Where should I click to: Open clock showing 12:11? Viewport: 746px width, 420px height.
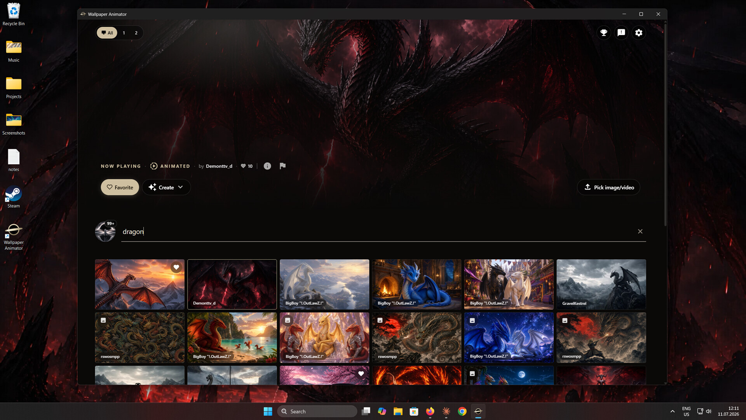point(729,411)
